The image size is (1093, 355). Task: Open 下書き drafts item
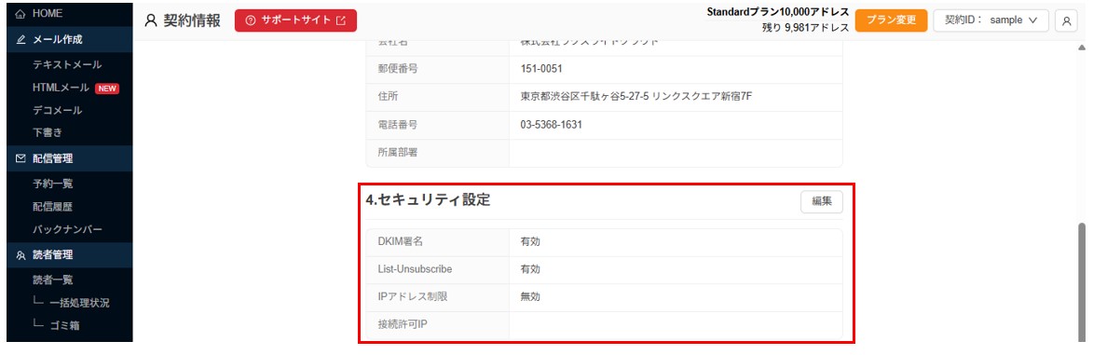tap(48, 132)
